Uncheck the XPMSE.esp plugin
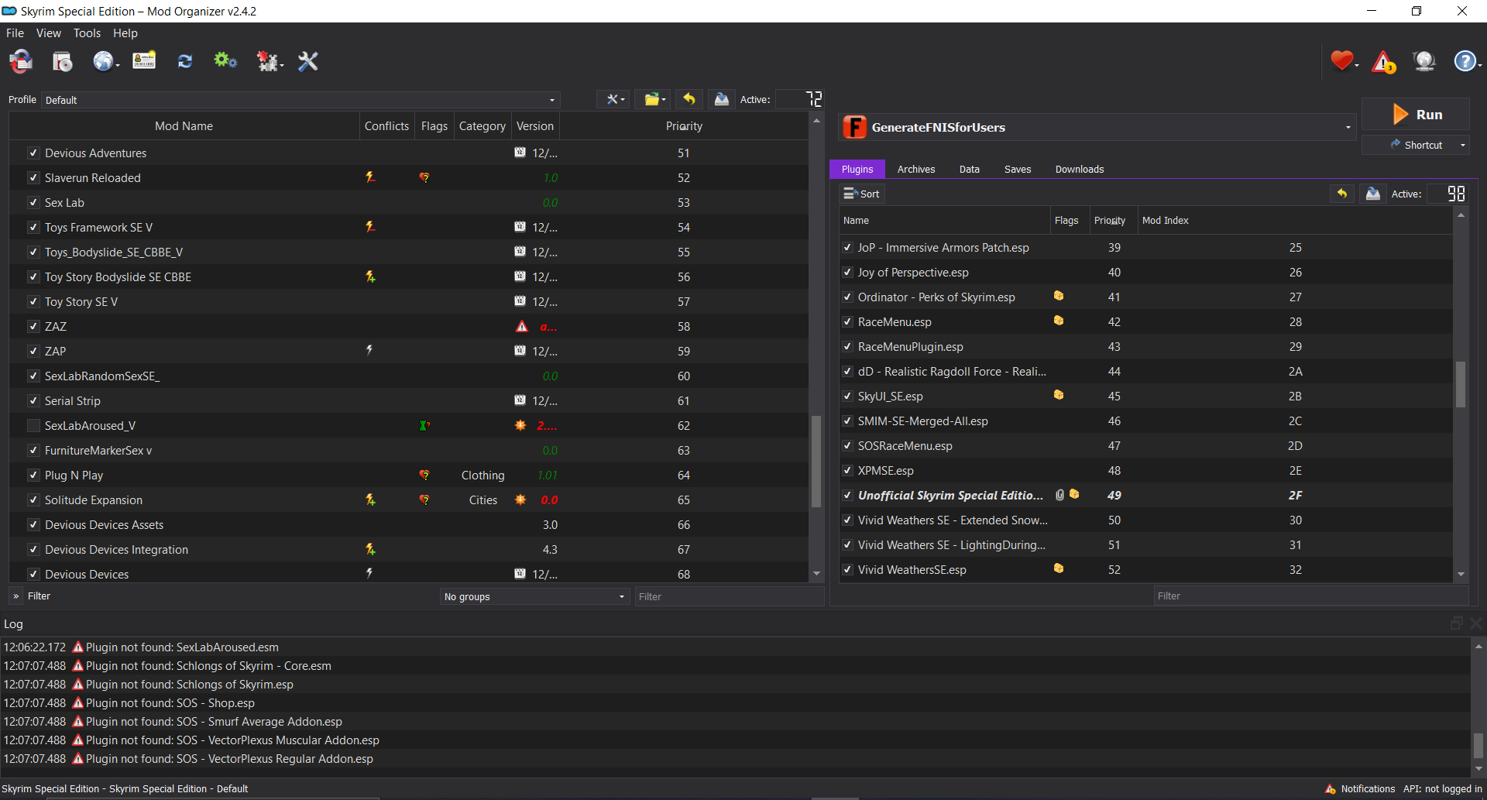This screenshot has height=800, width=1487. click(x=847, y=471)
